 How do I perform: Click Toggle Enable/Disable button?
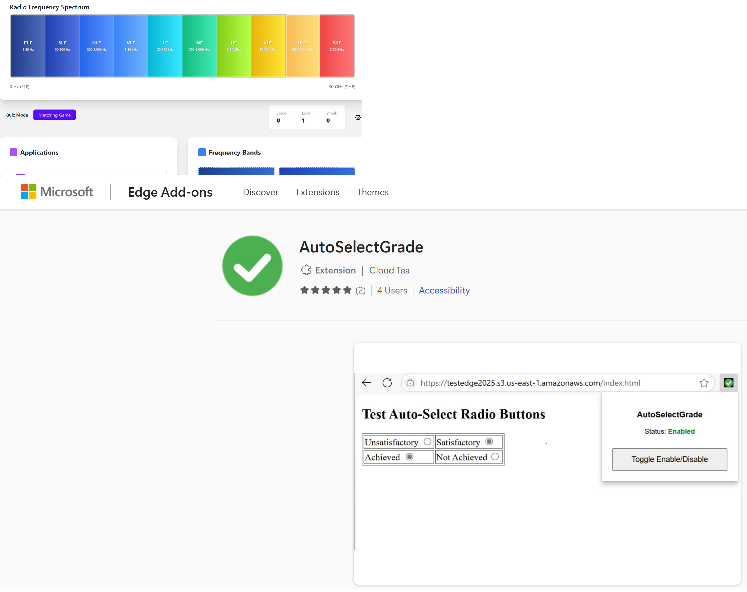pyautogui.click(x=670, y=459)
